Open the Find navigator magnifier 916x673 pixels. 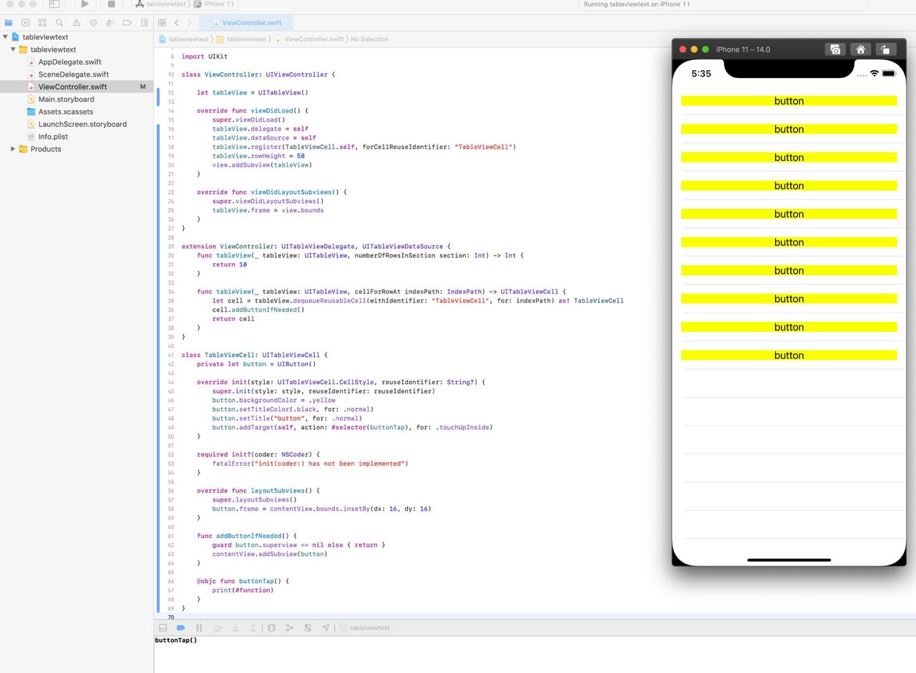(x=59, y=23)
